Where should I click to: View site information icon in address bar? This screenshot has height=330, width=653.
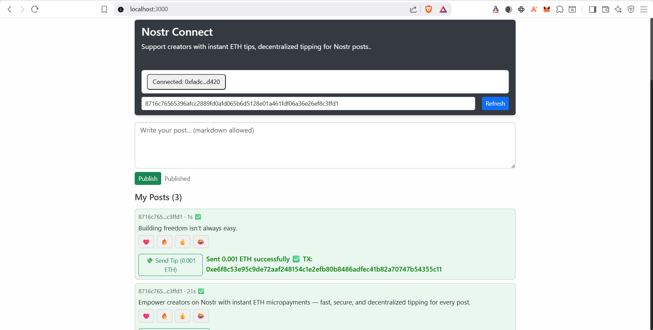121,9
